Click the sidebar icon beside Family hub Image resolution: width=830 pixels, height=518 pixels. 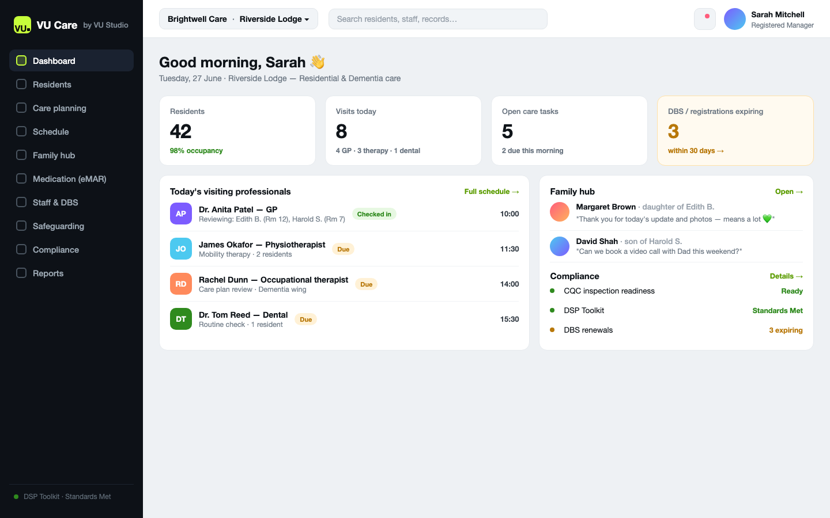tap(21, 155)
